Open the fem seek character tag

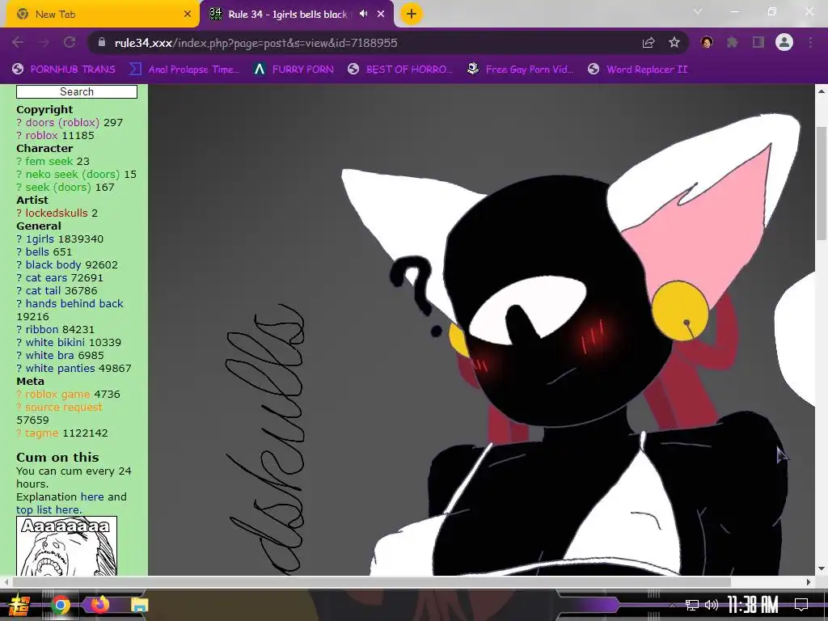[x=49, y=161]
